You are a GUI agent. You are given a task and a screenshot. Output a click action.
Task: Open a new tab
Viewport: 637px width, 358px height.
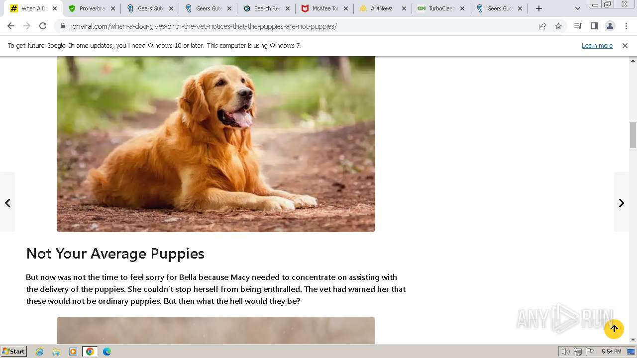click(x=538, y=8)
